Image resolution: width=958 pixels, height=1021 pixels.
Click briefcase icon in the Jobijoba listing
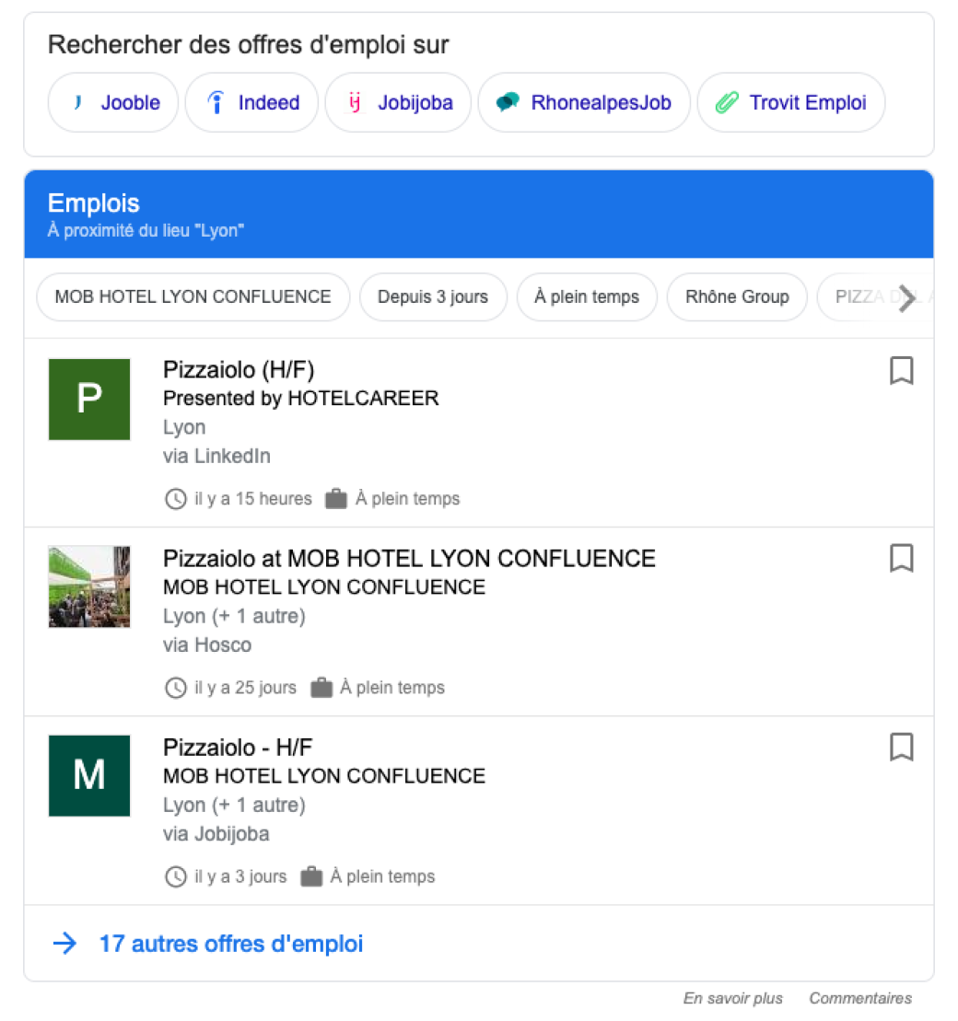click(x=311, y=876)
